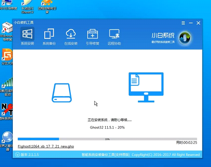211x167 pixels.
Task: Switch to 系统备份 tab
Action: 49,36
